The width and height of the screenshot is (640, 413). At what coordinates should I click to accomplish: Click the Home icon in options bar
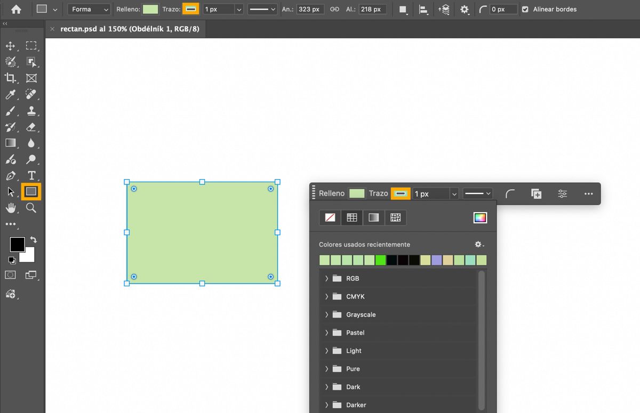(17, 9)
